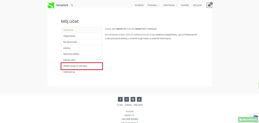Open the Na stiahnutie section
The height and width of the screenshot is (123, 259).
point(82,42)
